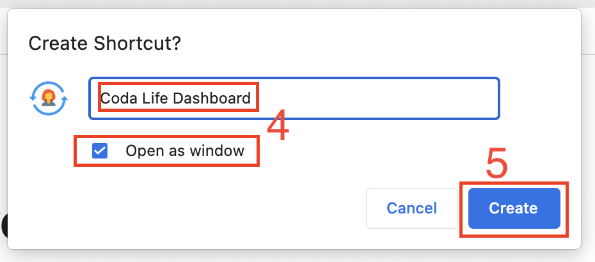Click the word "Coda" in name field
Image resolution: width=595 pixels, height=262 pixels.
coord(117,98)
